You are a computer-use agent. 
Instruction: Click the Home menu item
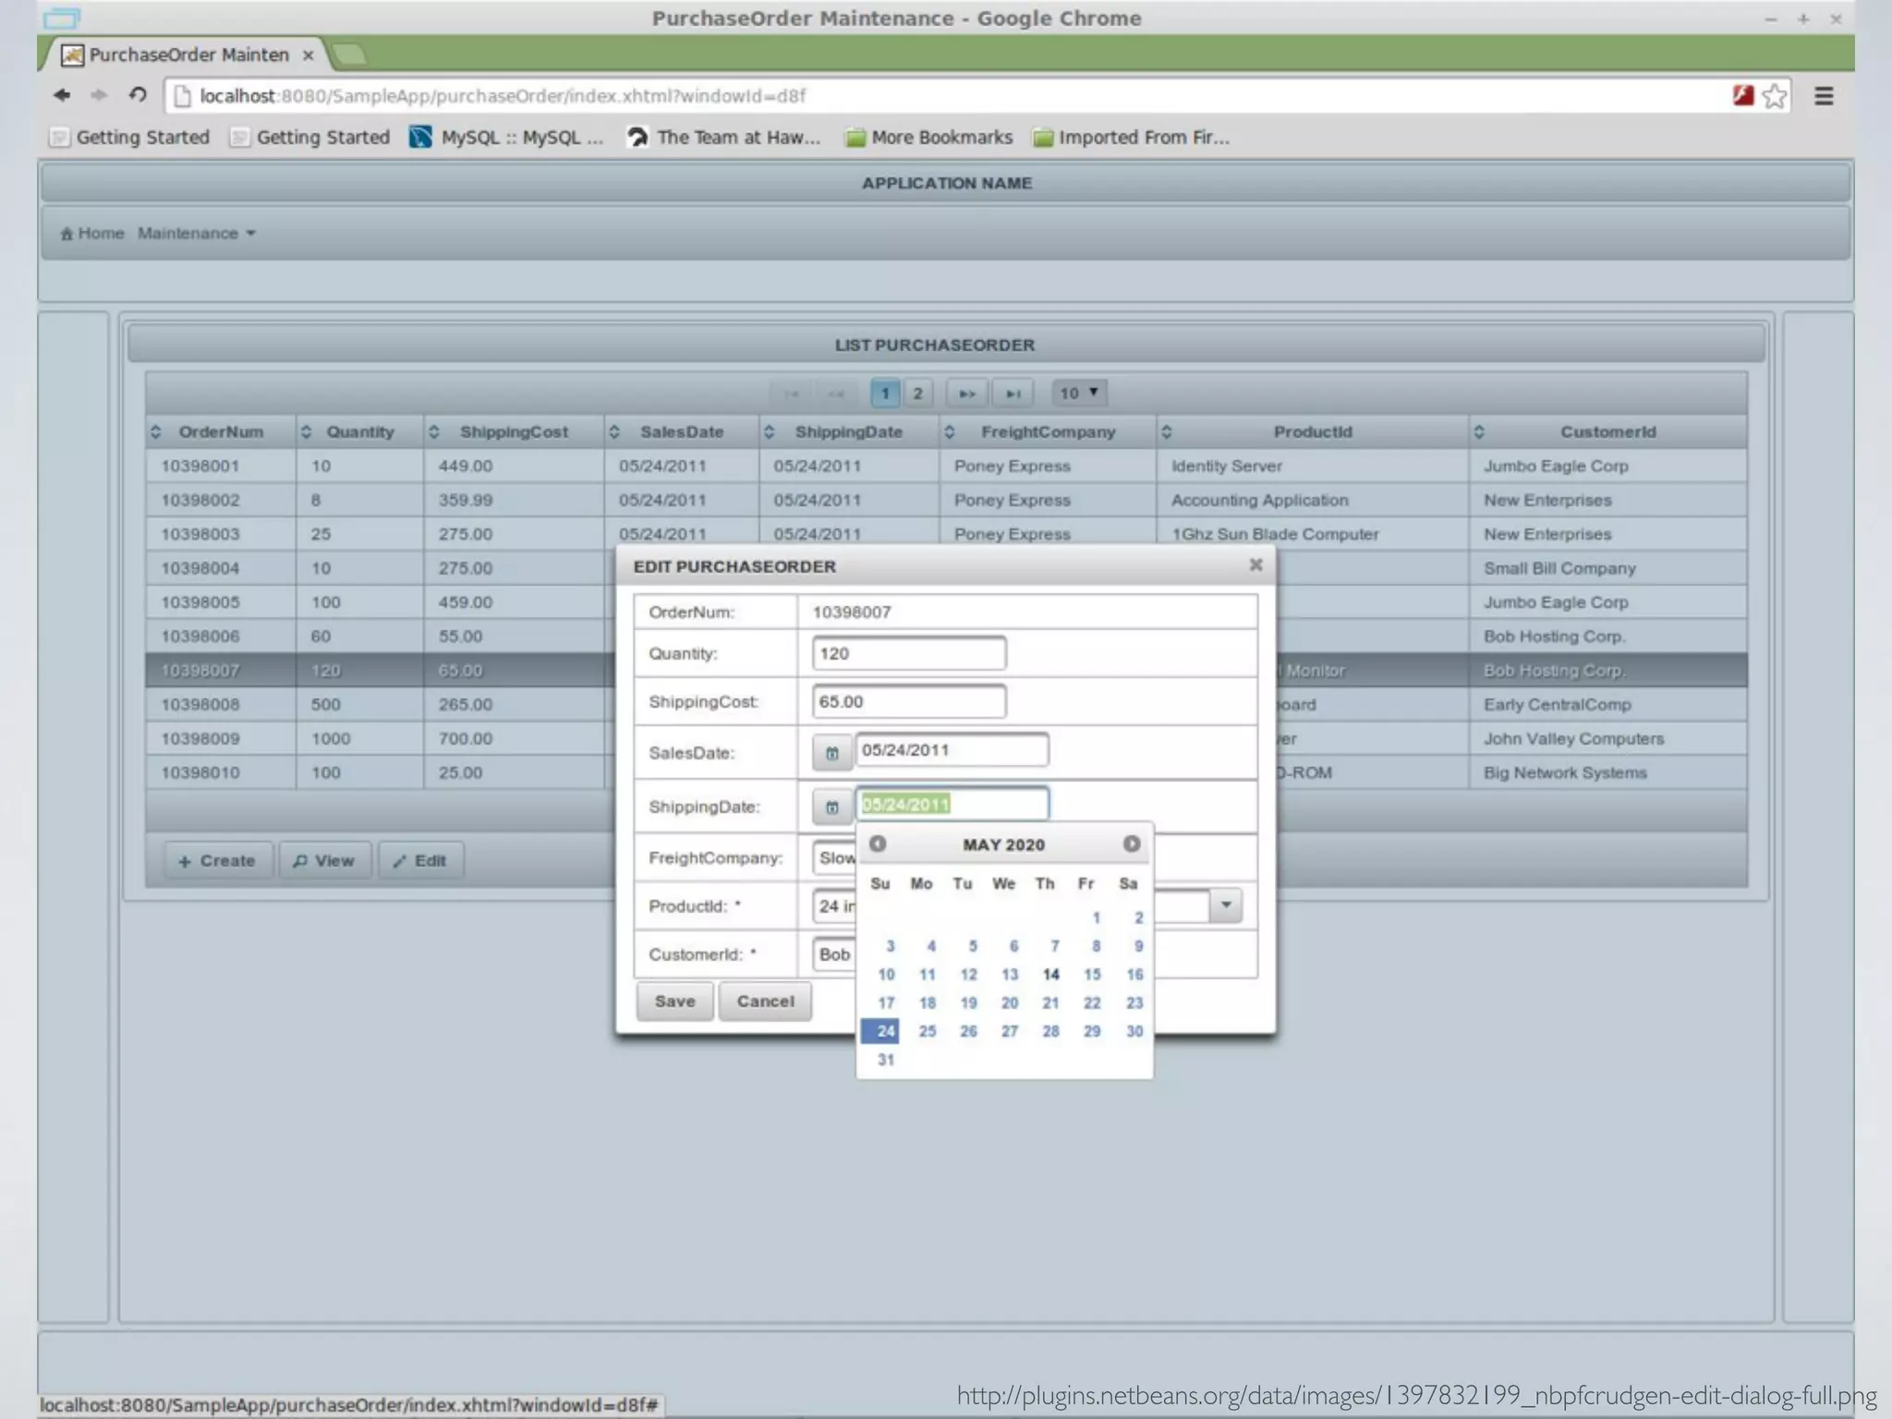pos(92,233)
